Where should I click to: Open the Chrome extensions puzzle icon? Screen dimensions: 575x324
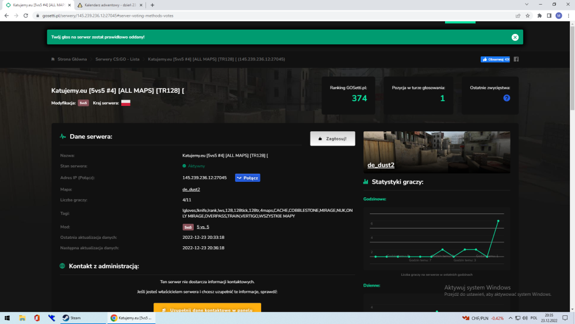click(539, 16)
